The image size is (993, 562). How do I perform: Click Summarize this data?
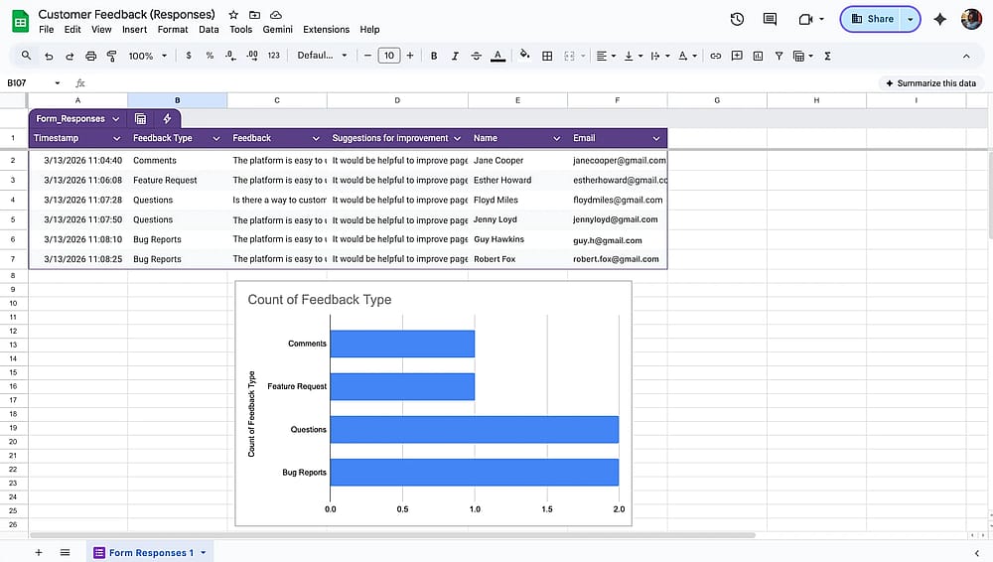tap(931, 83)
